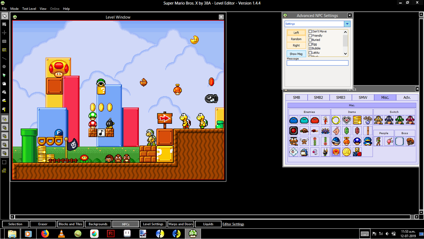Pick the Link character under People
424x239 pixels.
coord(378,141)
